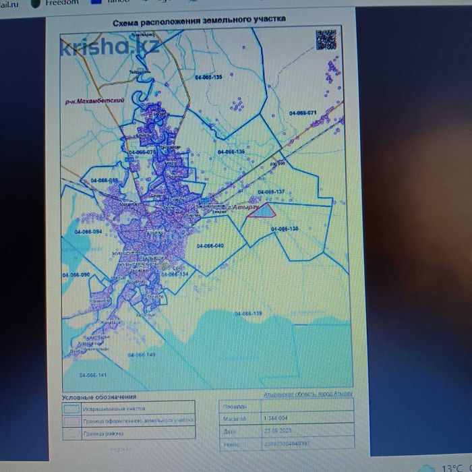Click the г.Атырау city label on the map
The width and height of the screenshot is (472, 472).
[x=242, y=207]
